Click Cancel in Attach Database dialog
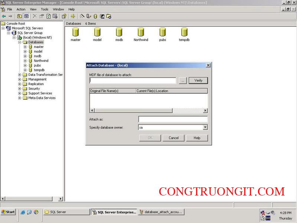Screen dimensions: 297x223 (173, 138)
